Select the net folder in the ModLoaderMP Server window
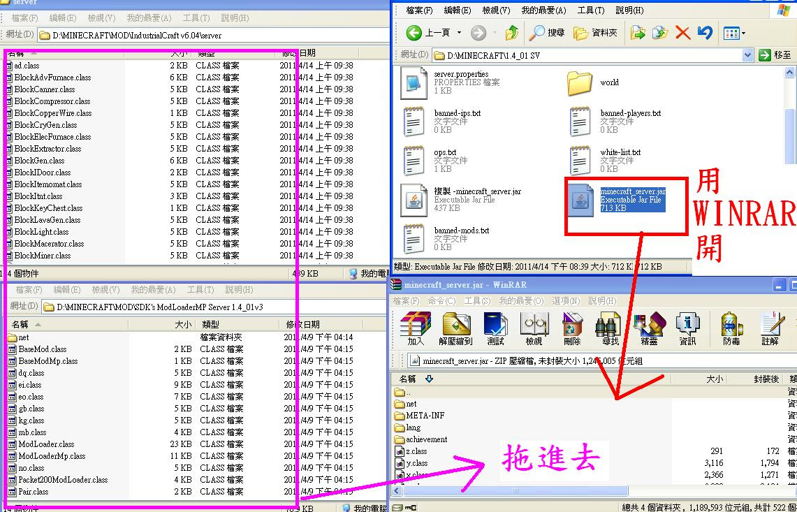The height and width of the screenshot is (512, 797). tap(19, 337)
